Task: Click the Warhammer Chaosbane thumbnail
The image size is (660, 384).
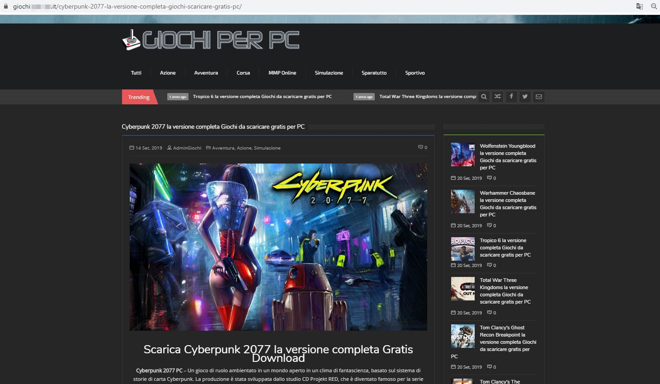Action: point(463,201)
